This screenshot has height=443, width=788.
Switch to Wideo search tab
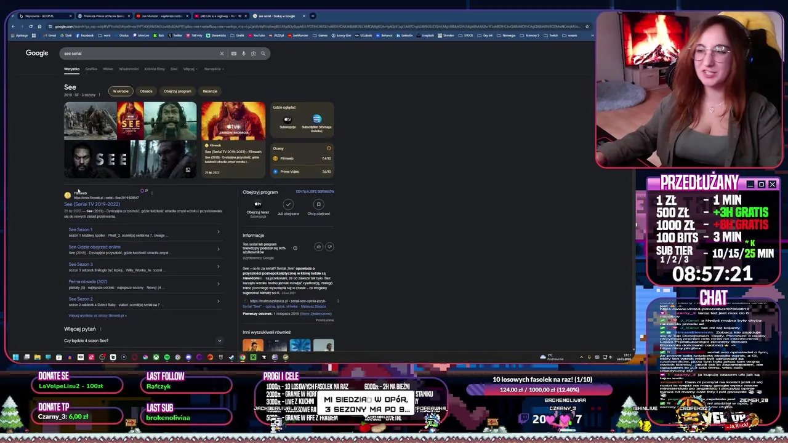[x=108, y=69]
